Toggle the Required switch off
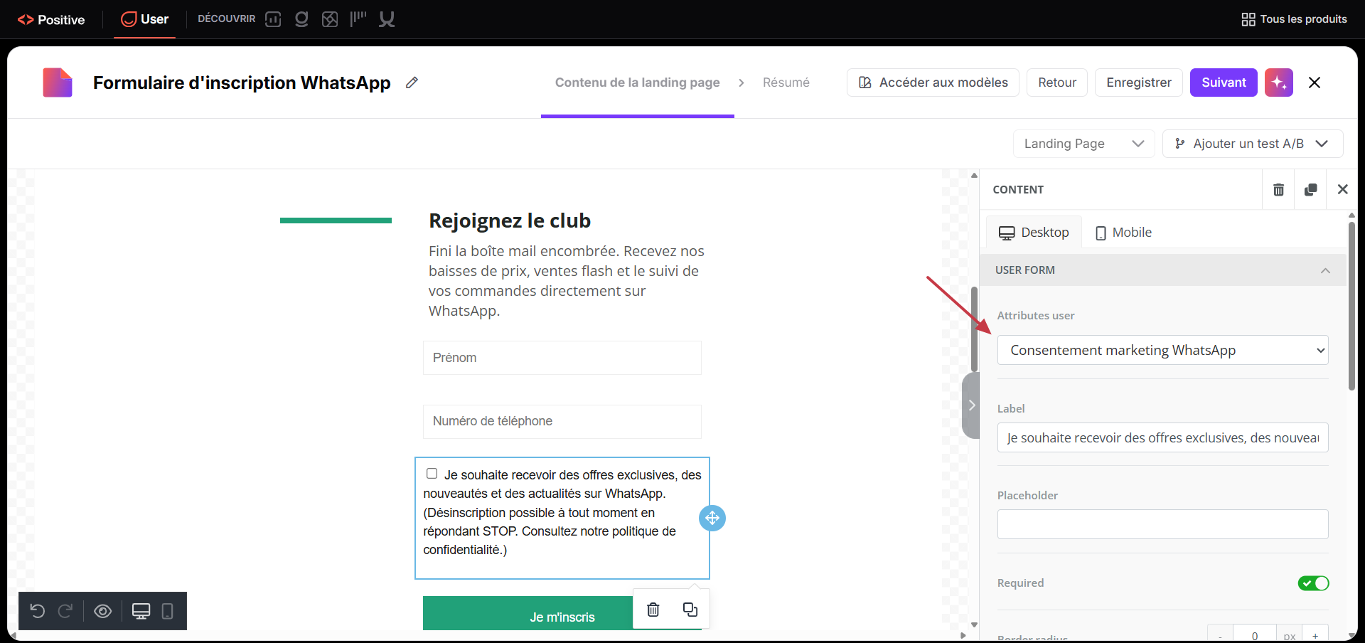1365x643 pixels. click(x=1313, y=583)
